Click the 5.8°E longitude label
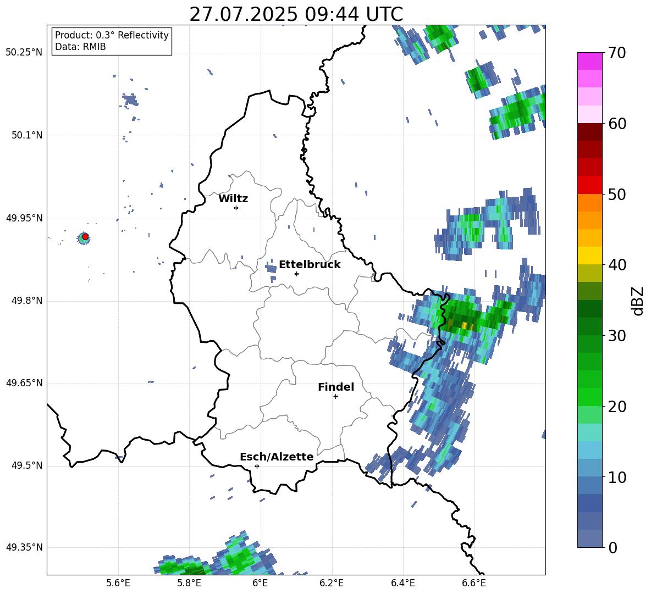651x594 pixels. point(189,583)
